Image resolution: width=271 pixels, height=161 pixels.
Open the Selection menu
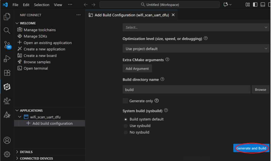tap(42, 5)
